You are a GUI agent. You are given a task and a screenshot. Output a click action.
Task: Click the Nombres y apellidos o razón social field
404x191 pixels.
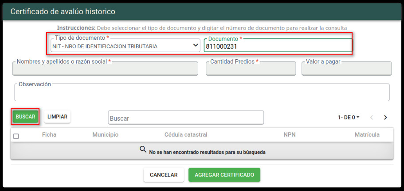105,68
